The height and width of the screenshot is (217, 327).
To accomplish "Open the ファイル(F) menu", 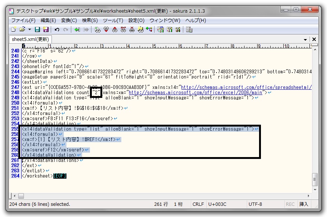I will [x=24, y=20].
